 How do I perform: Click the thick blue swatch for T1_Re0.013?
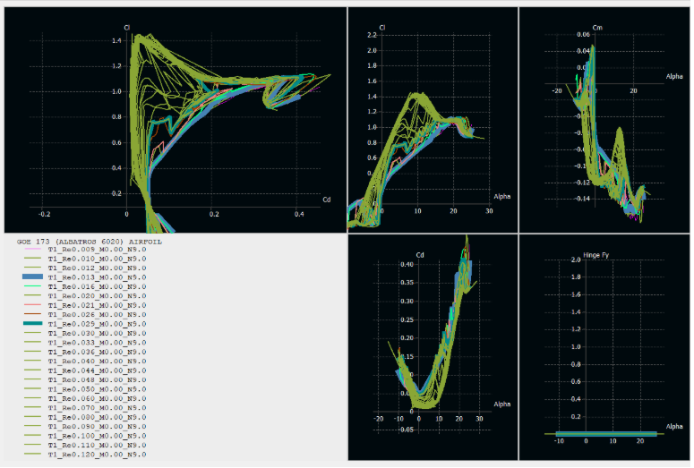[33, 278]
